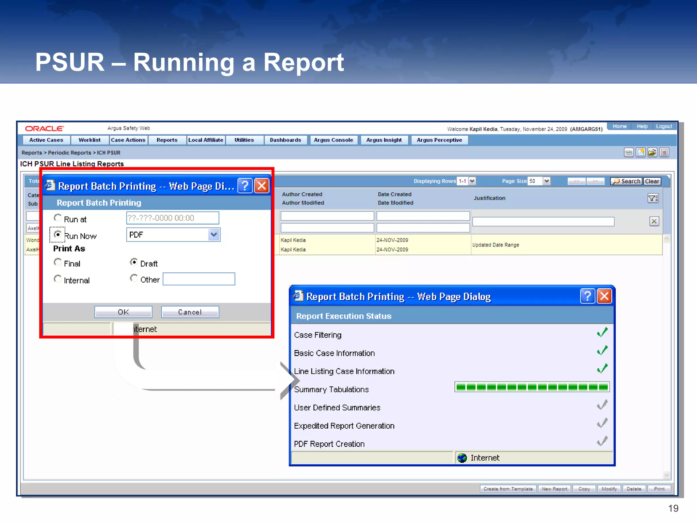Click the Clear button

click(x=652, y=181)
